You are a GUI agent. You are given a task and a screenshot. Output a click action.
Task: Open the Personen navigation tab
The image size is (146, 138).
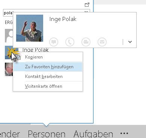(47, 134)
